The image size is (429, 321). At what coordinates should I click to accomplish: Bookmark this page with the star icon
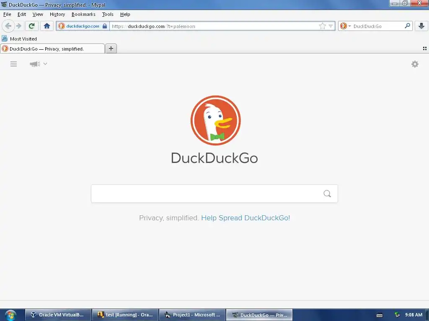click(x=323, y=26)
